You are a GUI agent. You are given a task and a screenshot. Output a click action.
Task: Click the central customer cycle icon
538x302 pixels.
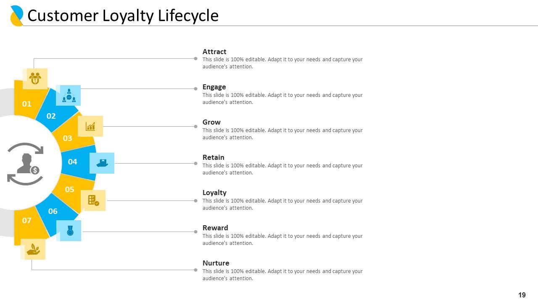26,164
